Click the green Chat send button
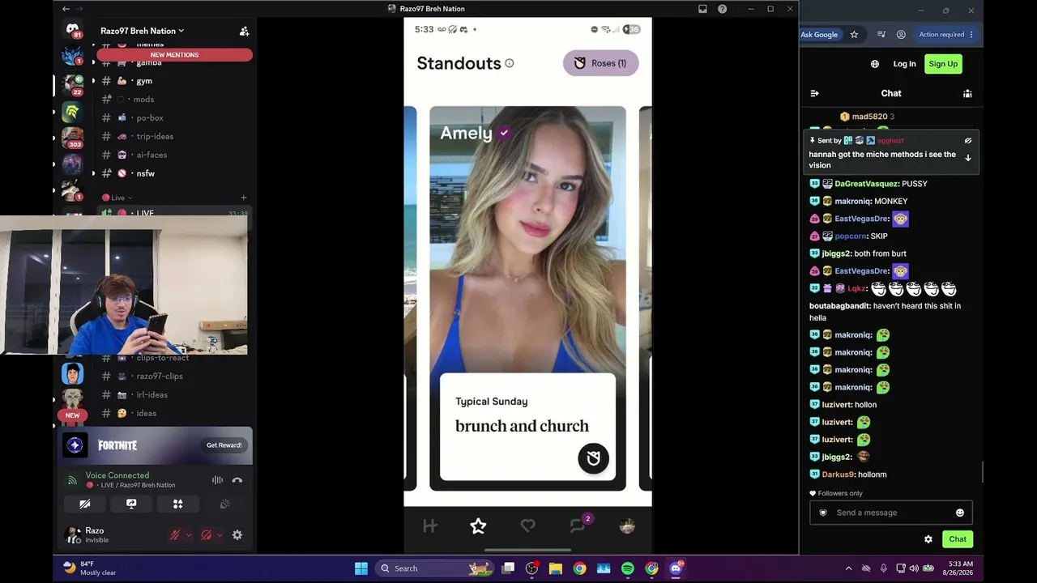 [x=958, y=539]
